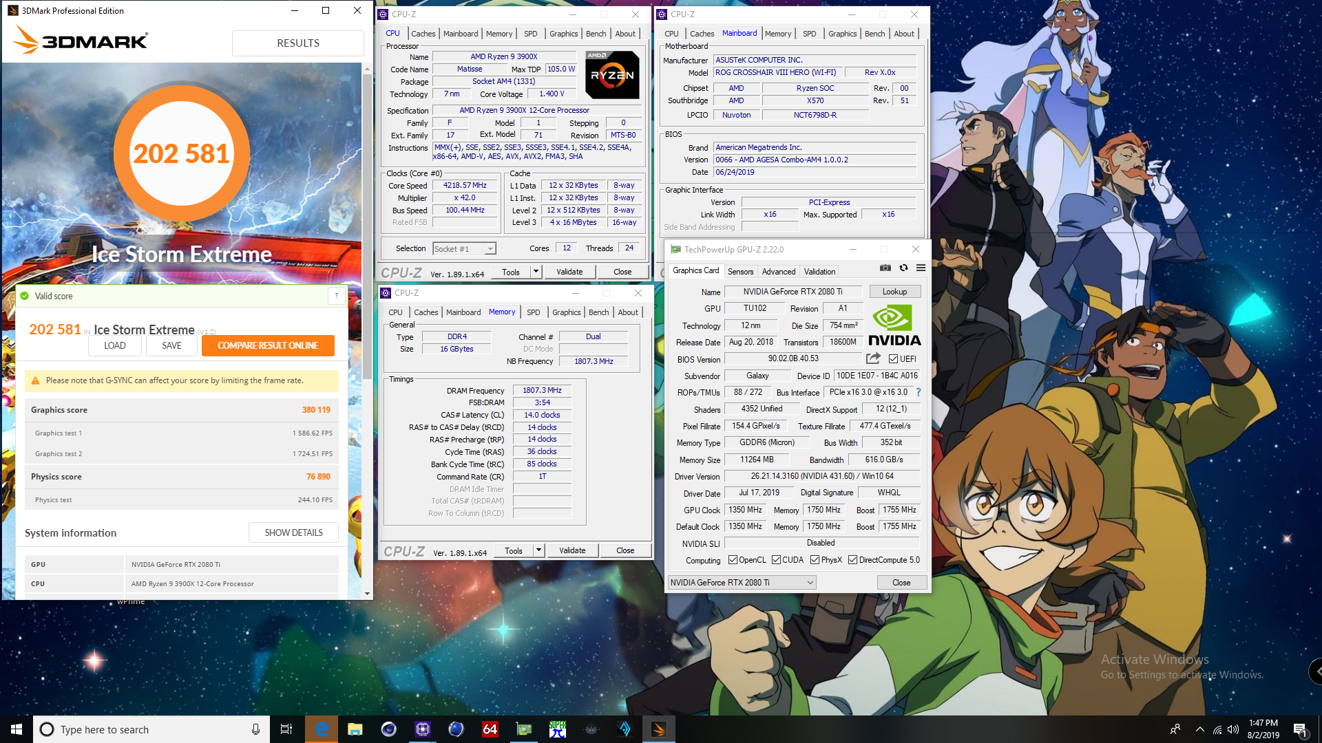The image size is (1322, 743).
Task: Click the teal chevron-logo taskbar icon
Action: pos(625,729)
